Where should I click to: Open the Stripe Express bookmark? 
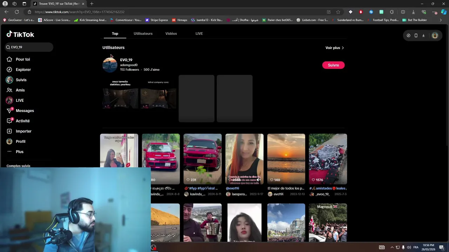(x=157, y=20)
